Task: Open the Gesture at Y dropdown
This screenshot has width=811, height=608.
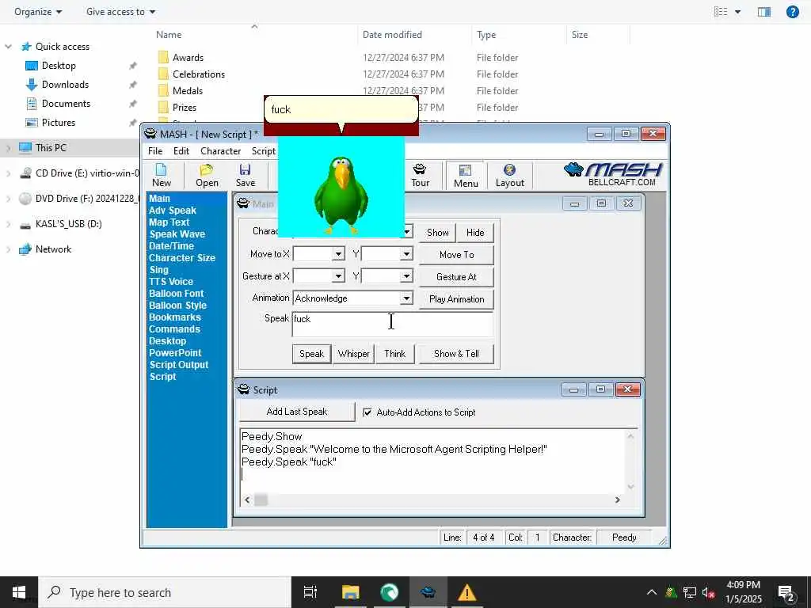Action: [x=406, y=276]
